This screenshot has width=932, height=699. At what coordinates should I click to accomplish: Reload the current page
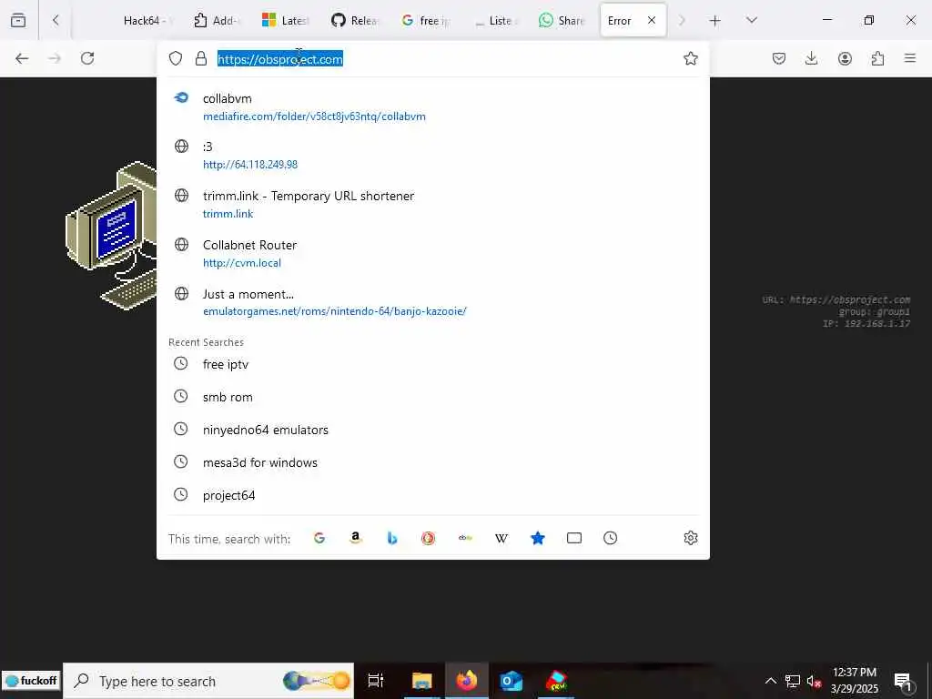[87, 58]
